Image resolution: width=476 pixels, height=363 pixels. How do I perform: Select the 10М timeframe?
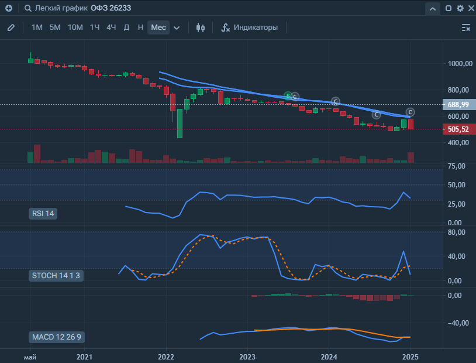pos(75,28)
